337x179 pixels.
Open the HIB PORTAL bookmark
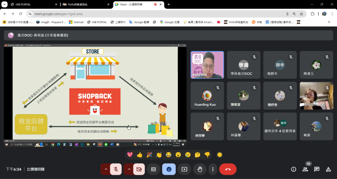coord(97,22)
